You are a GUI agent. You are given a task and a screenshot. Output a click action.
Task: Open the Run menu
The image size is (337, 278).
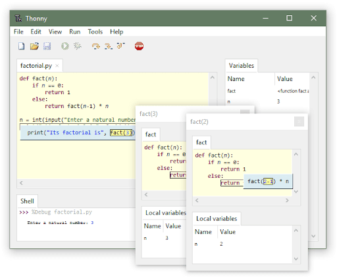[75, 32]
